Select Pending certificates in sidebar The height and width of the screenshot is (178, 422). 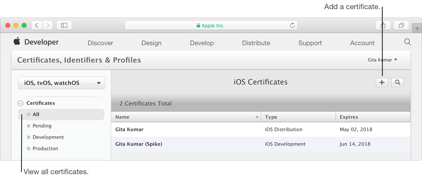(x=42, y=126)
